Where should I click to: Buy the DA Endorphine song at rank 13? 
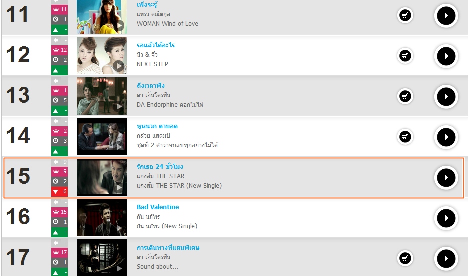pyautogui.click(x=405, y=96)
